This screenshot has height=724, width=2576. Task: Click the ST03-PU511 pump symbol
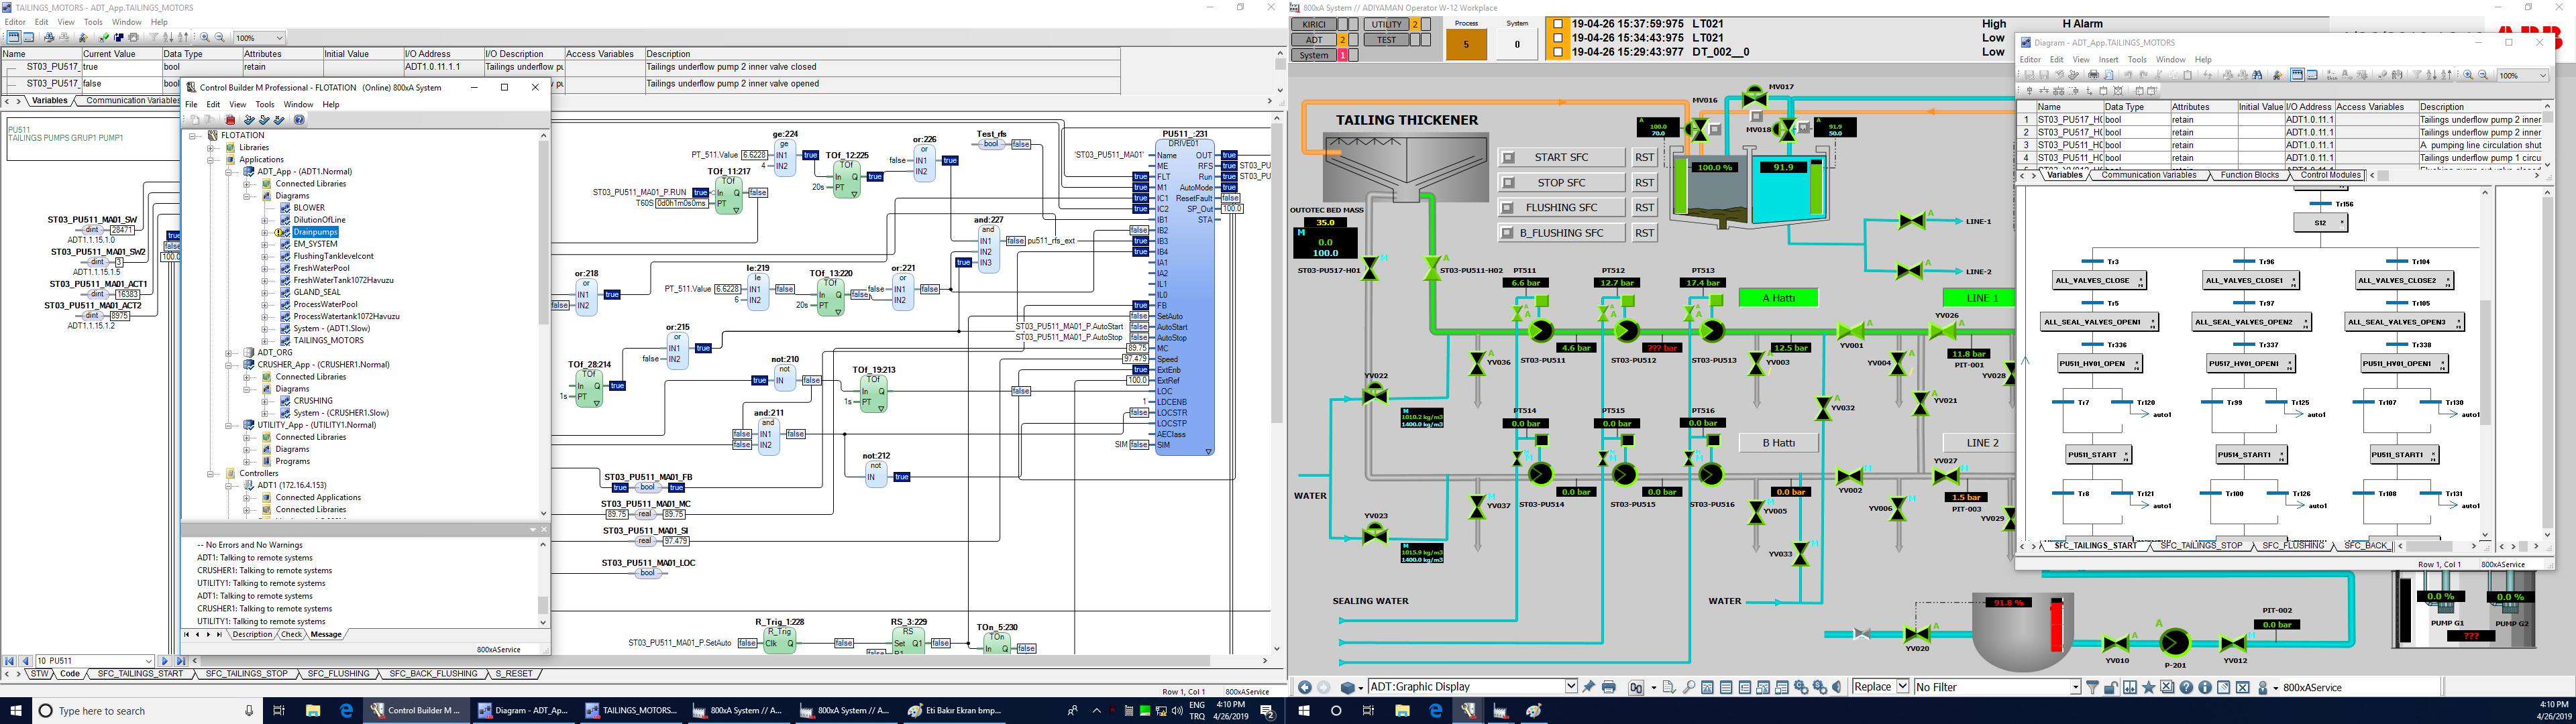1540,331
